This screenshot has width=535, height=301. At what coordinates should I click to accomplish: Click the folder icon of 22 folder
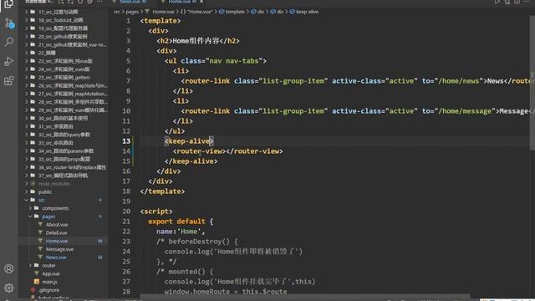tap(33, 53)
